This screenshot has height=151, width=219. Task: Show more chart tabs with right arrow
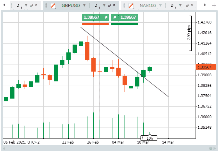pyautogui.click(x=205, y=5)
